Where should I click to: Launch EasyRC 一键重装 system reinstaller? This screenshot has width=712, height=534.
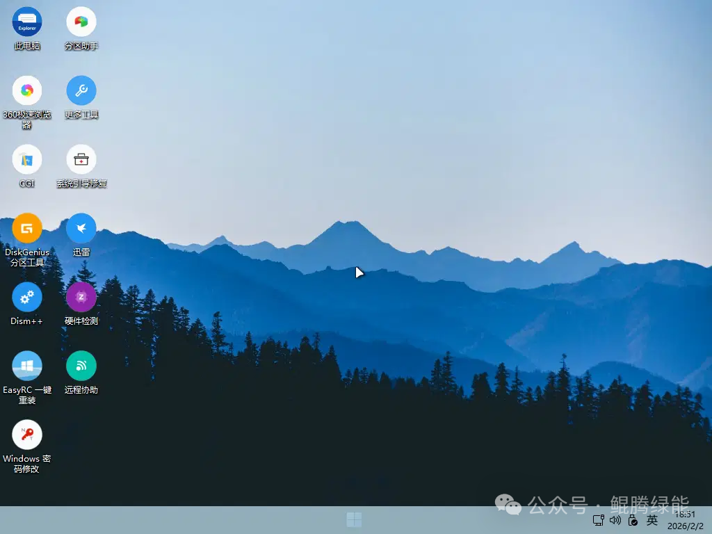(26, 365)
